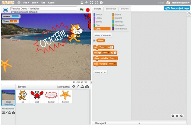Select the Grow sprite tool

[92, 3]
